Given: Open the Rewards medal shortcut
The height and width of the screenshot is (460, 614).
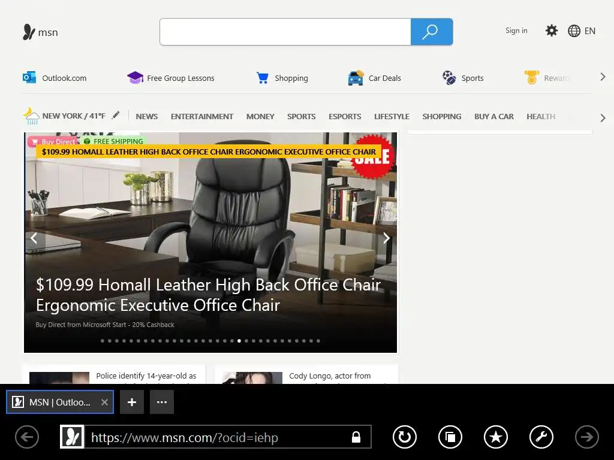Looking at the screenshot, I should [547, 78].
